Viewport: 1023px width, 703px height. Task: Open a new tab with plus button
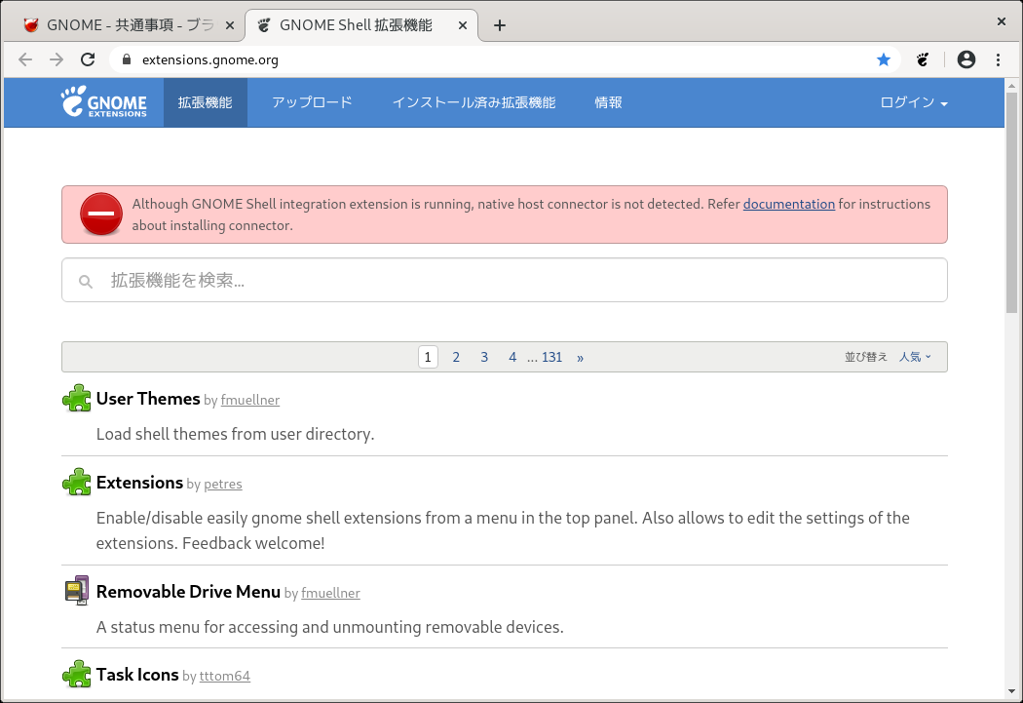pos(500,25)
